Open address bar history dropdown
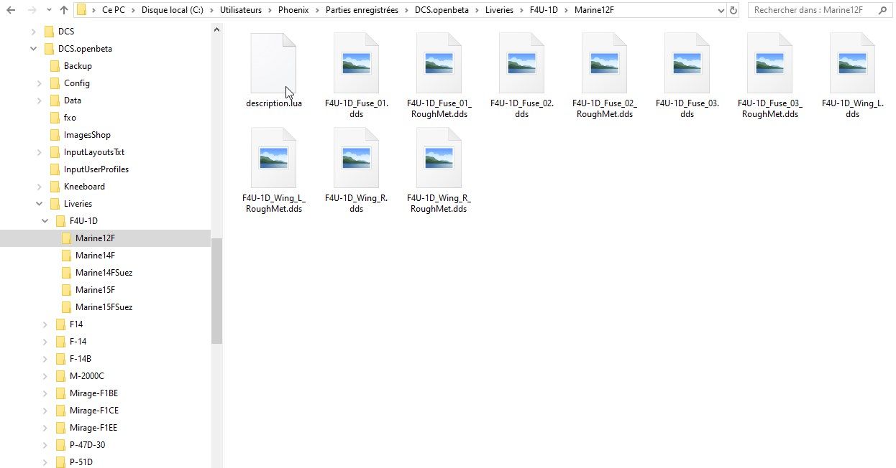 pyautogui.click(x=721, y=10)
